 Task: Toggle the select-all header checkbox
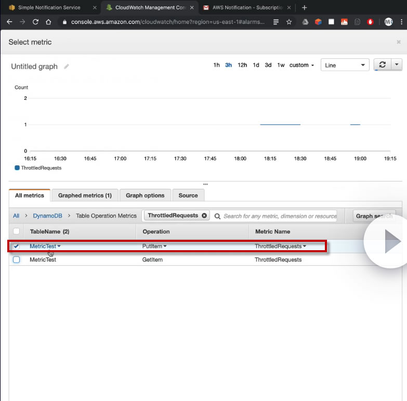coord(16,231)
